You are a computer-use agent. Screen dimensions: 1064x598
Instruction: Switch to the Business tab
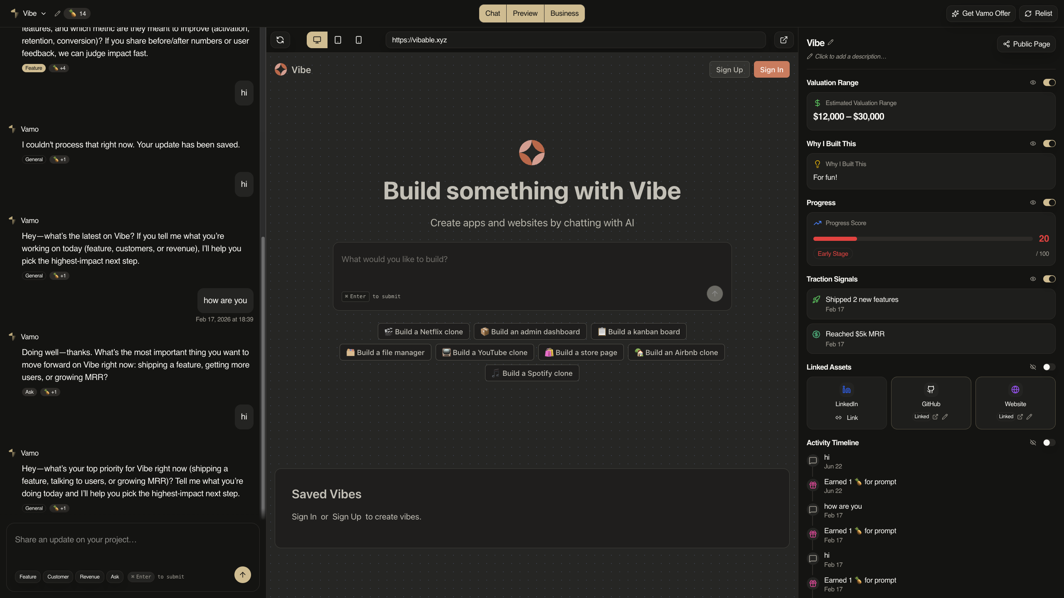point(564,13)
